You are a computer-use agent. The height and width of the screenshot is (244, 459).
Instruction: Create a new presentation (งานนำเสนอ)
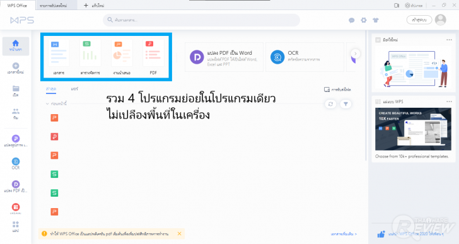coord(122,57)
